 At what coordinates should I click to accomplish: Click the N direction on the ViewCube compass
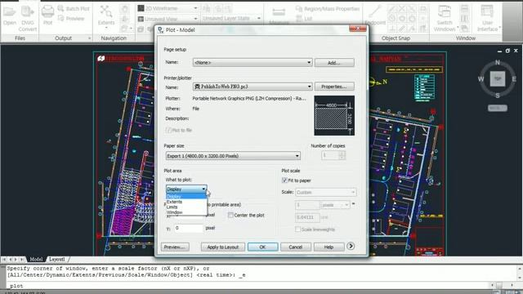point(498,62)
